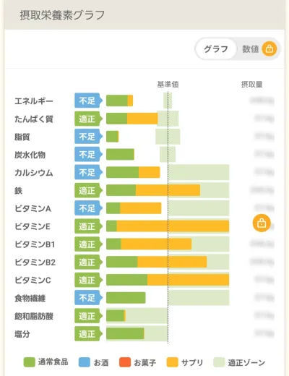289x376 pixels.
Task: Click the blue お酒 legend swatch
Action: pos(85,362)
